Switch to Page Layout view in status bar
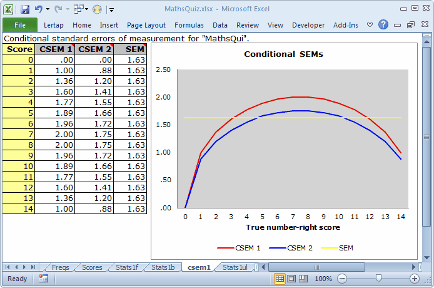The height and width of the screenshot is (288, 434). pyautogui.click(x=291, y=279)
